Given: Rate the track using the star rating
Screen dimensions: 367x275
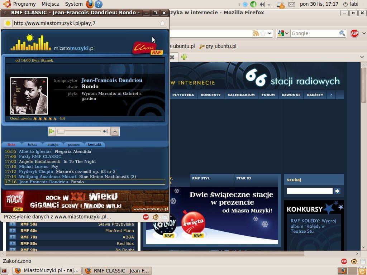Looking at the screenshot, I should coord(45,119).
